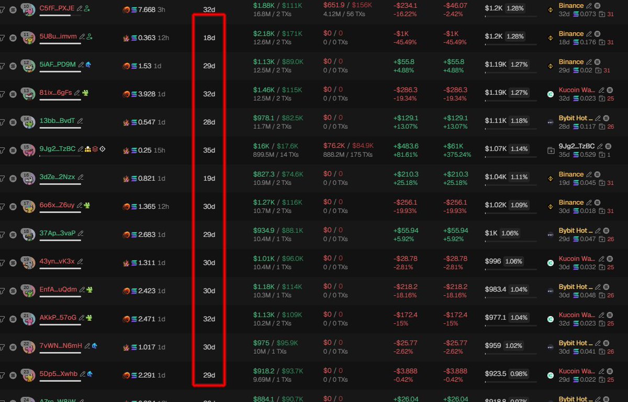Click the blue dolphin tag on 7vWN...N6mH
Image resolution: width=628 pixels, height=402 pixels.
click(x=95, y=346)
